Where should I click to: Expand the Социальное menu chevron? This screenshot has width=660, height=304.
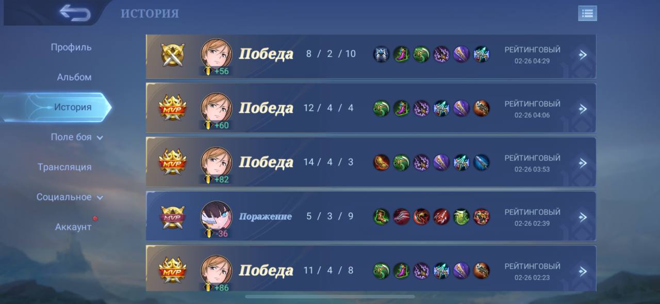tap(100, 197)
